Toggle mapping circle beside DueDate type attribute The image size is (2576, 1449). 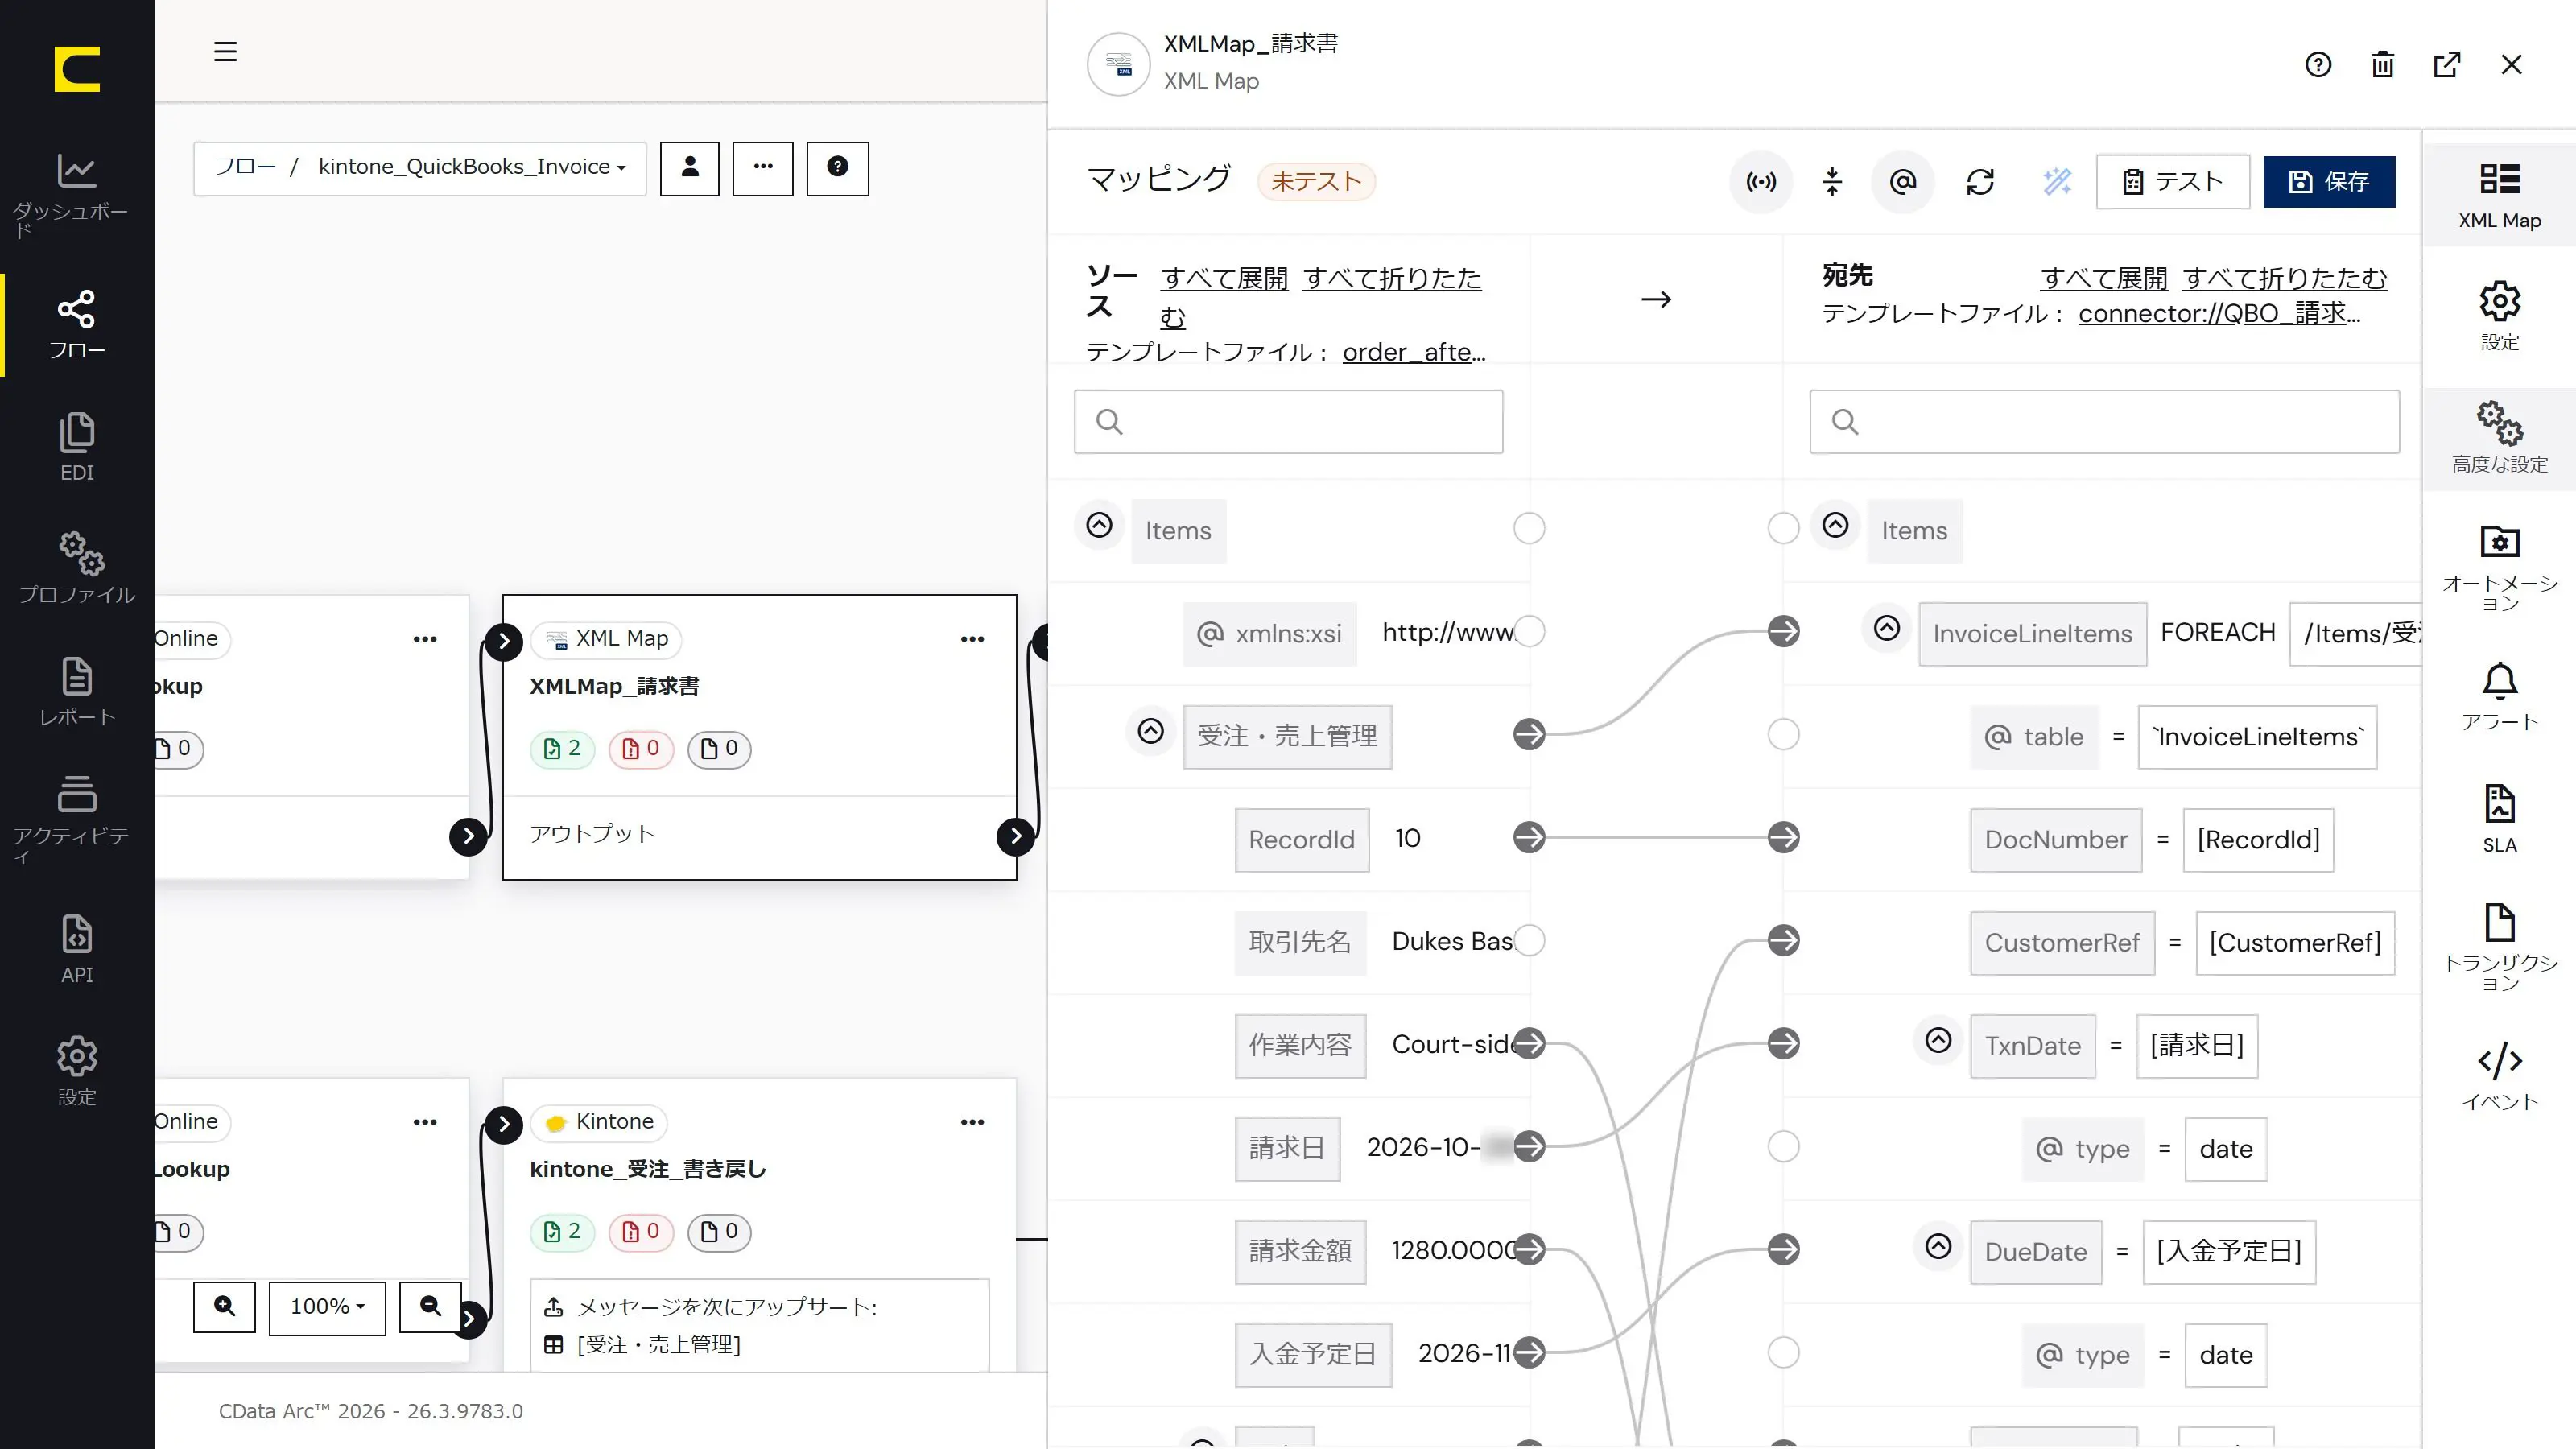1783,1352
